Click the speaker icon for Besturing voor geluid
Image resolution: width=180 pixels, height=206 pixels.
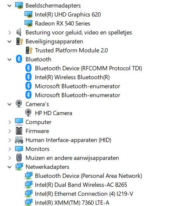19,32
